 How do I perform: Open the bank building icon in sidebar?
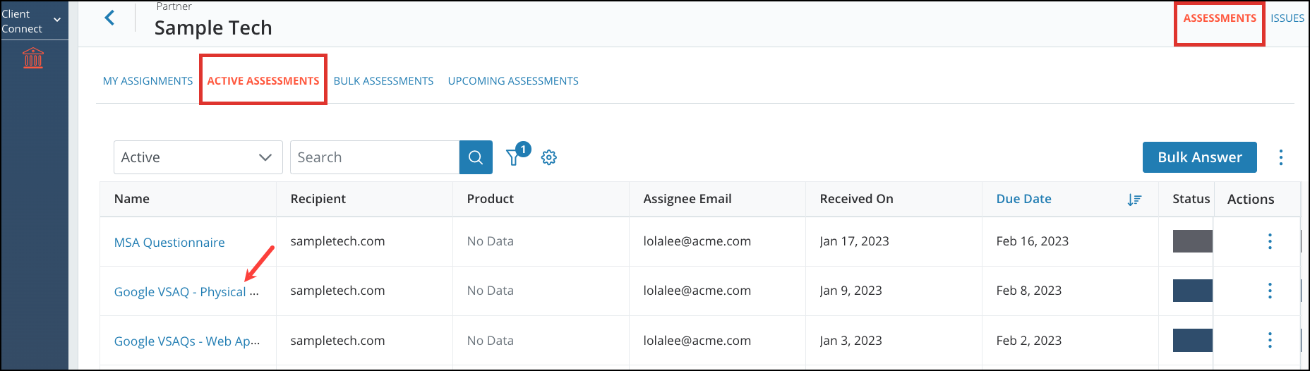click(33, 58)
